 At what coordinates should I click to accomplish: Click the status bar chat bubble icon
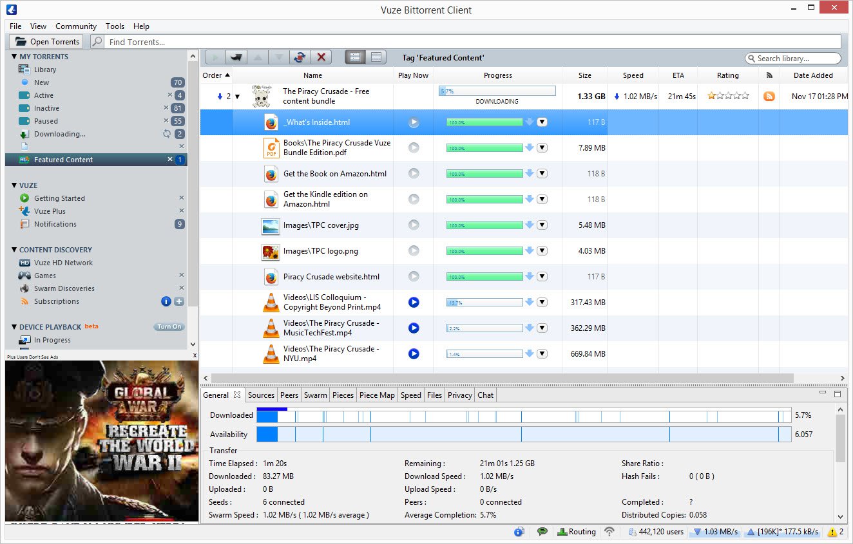[542, 532]
